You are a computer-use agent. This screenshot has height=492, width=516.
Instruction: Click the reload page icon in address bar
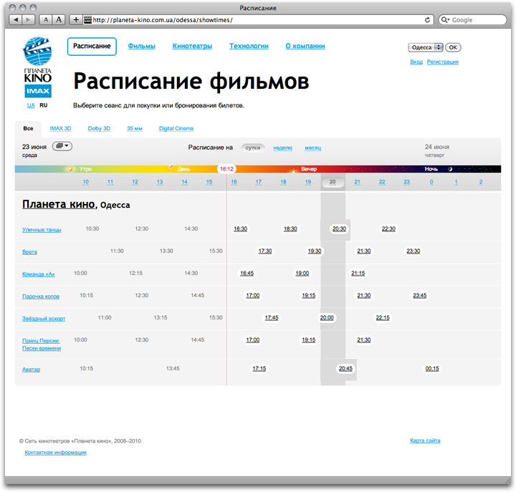[428, 20]
